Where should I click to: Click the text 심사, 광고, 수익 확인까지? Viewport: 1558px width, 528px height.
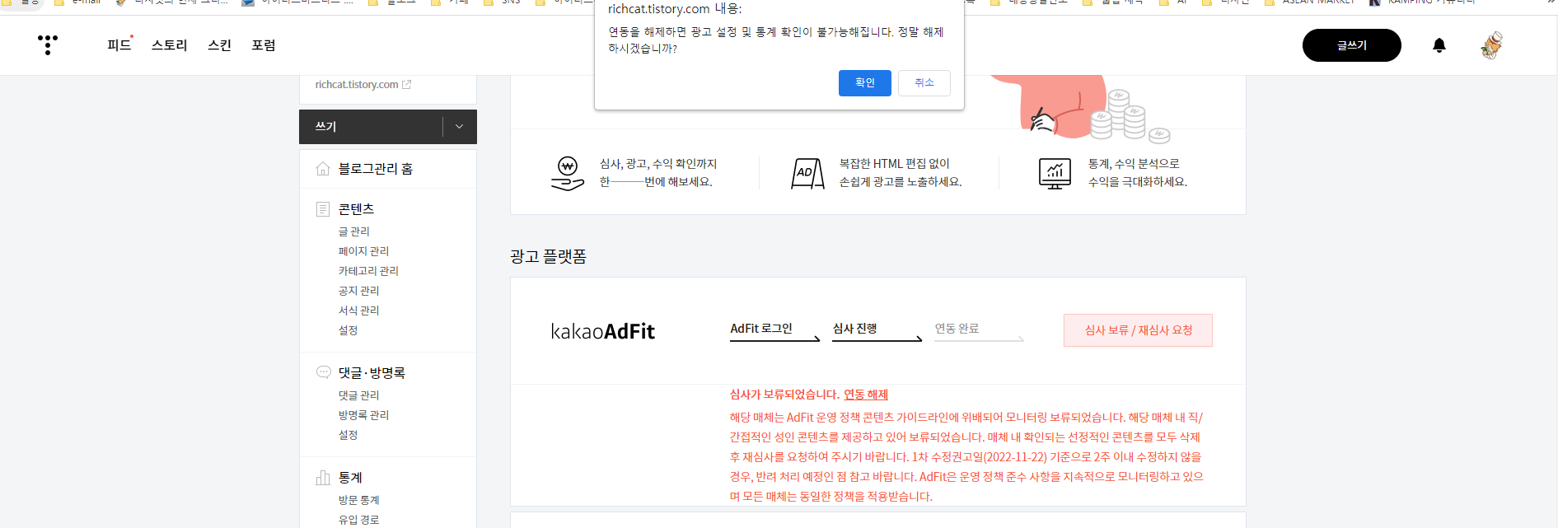point(658,164)
